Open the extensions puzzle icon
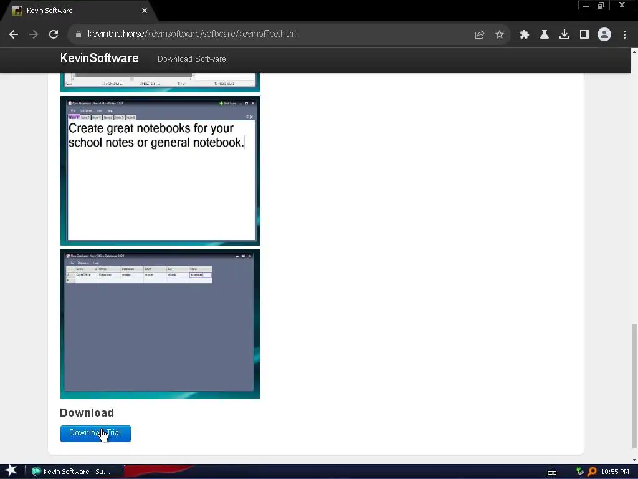 pos(524,35)
